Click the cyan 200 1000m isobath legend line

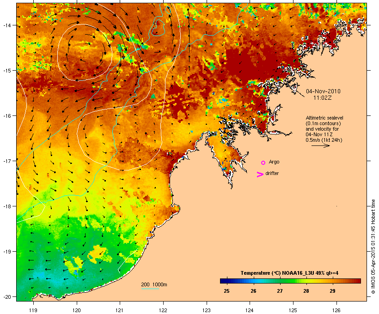pyautogui.click(x=150, y=289)
